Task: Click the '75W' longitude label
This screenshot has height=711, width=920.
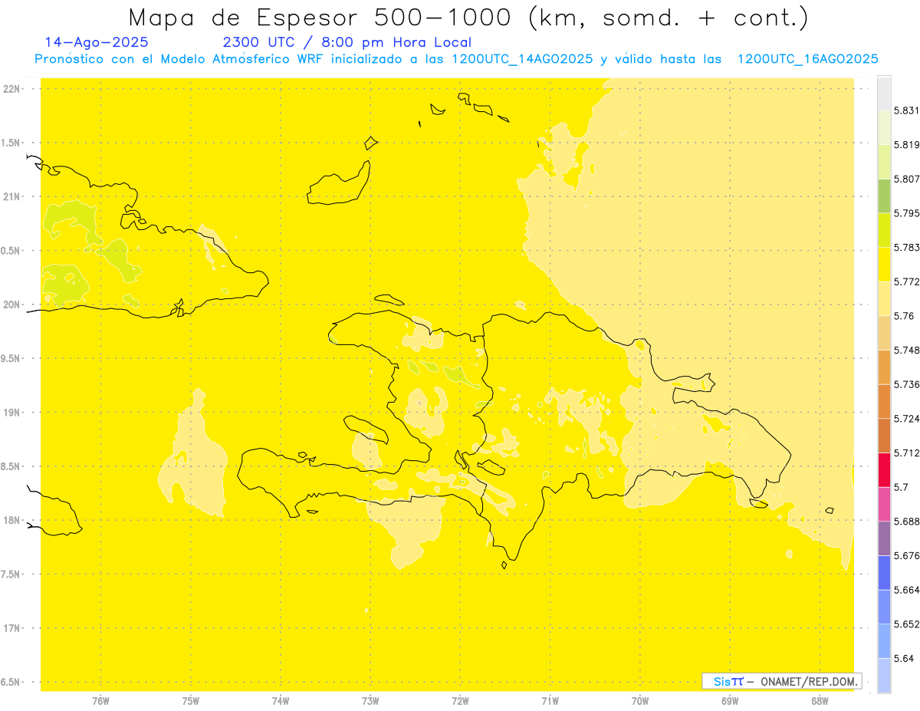Action: (191, 701)
